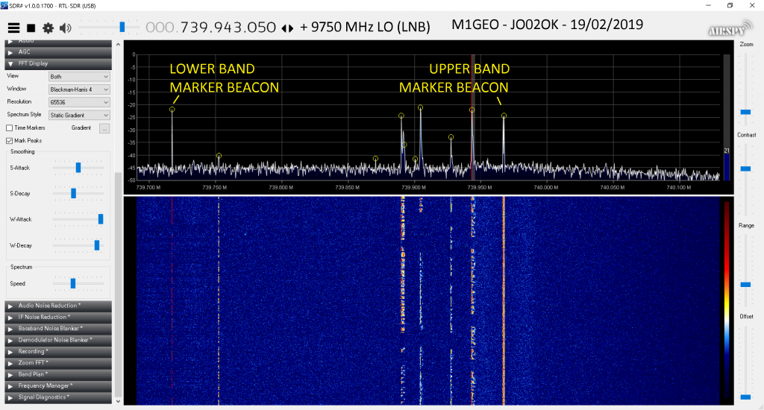Stop the radio with the stop button
This screenshot has height=410, width=764.
pyautogui.click(x=31, y=28)
